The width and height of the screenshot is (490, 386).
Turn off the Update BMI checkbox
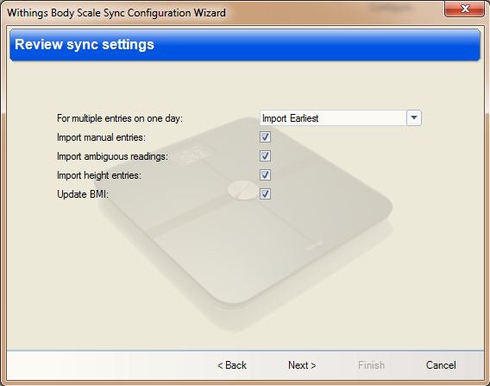(x=265, y=194)
